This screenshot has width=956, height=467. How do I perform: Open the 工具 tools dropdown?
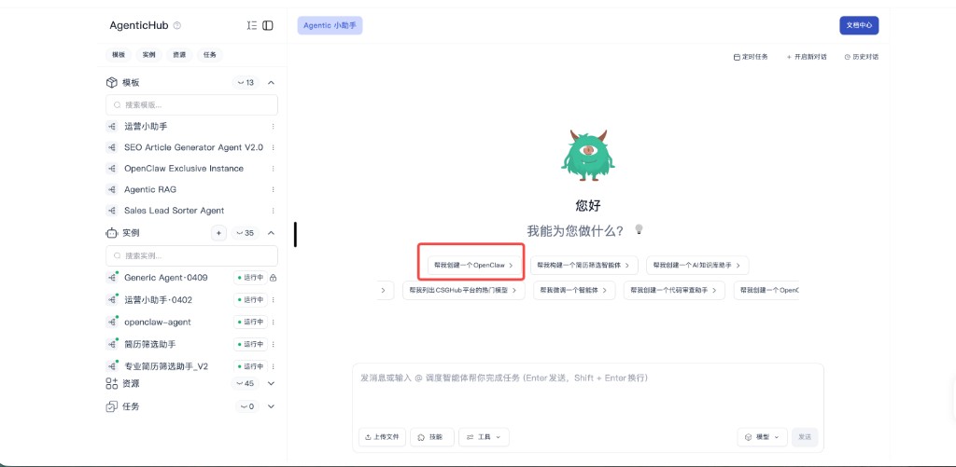[484, 436]
